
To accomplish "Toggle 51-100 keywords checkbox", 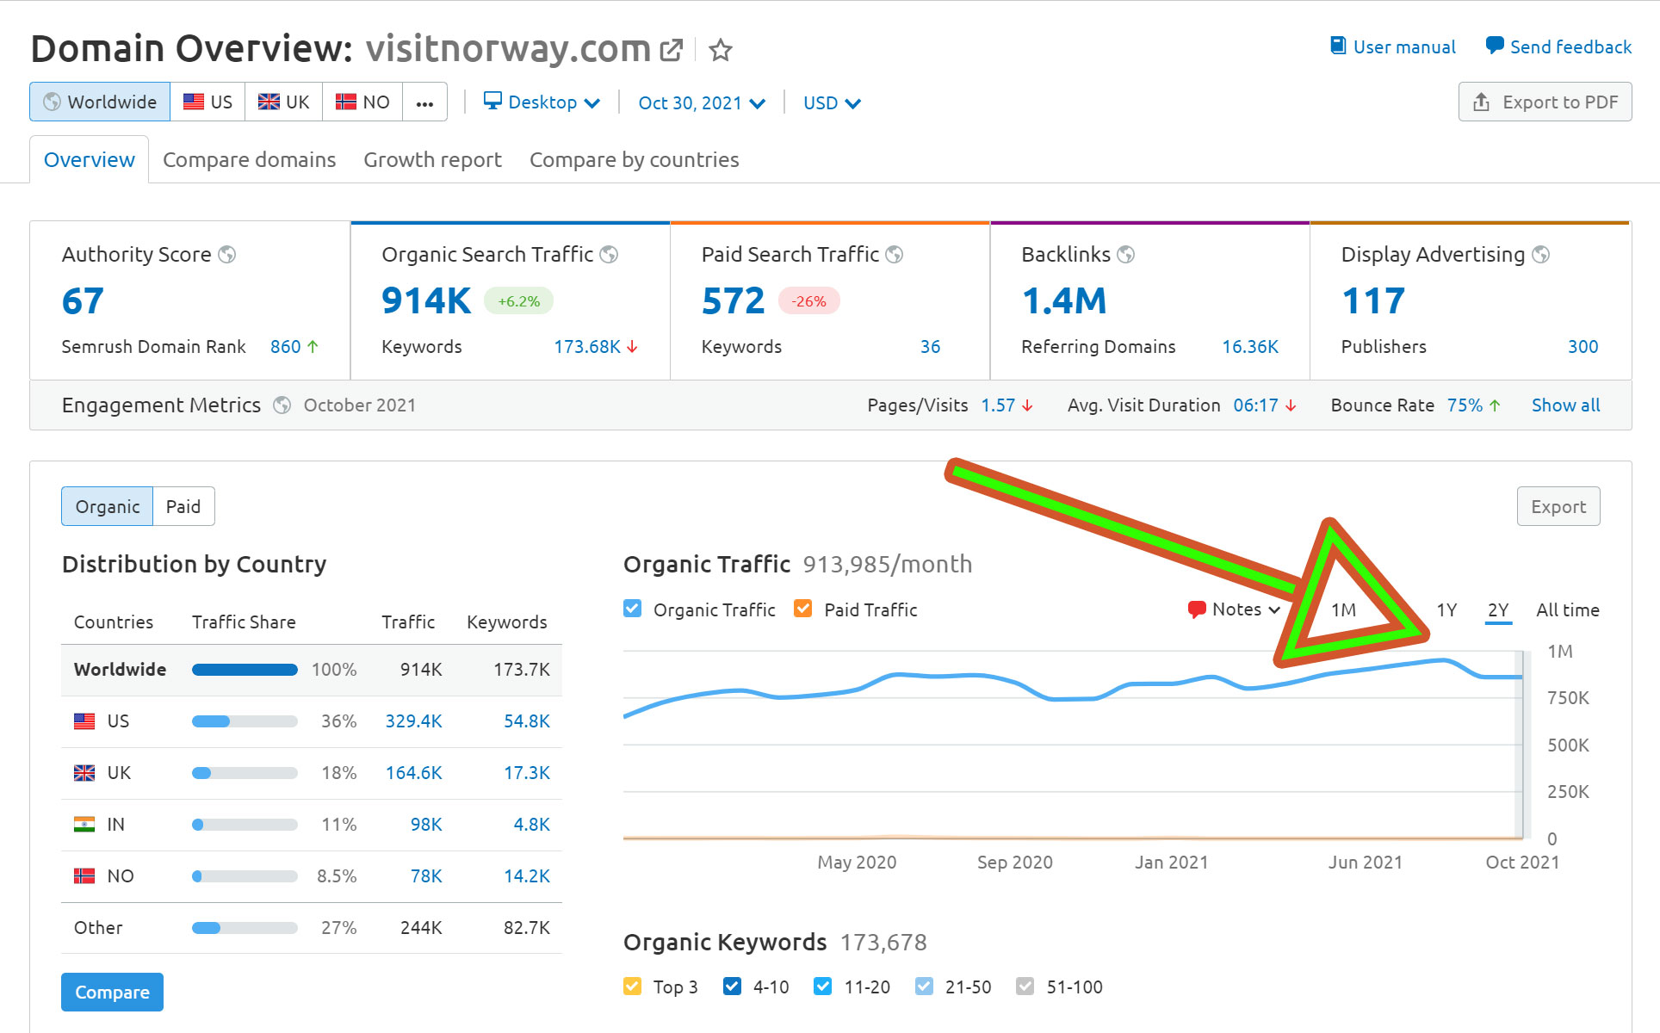I will (x=1025, y=986).
